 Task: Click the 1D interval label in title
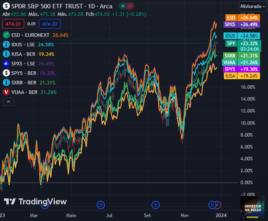[x=91, y=6]
